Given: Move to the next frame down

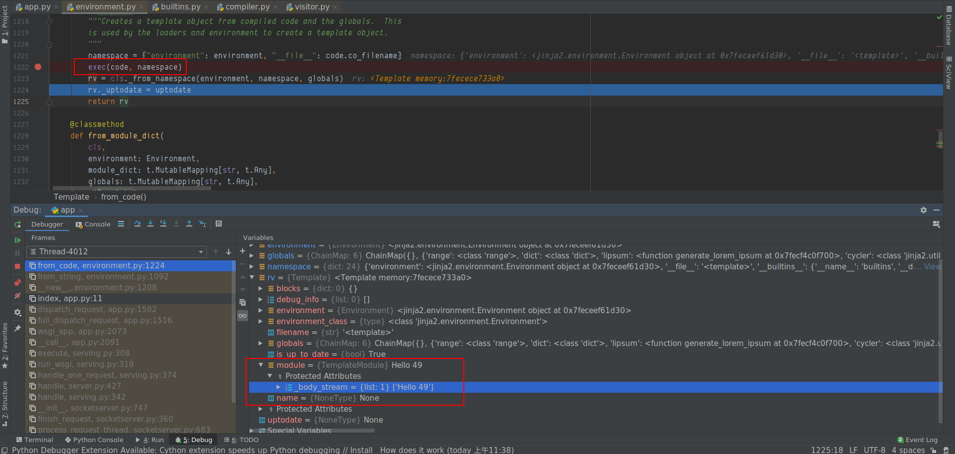Looking at the screenshot, I should [x=229, y=252].
